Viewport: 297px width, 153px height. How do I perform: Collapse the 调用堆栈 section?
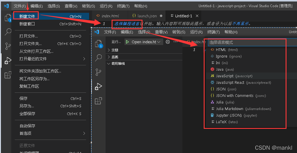(144, 64)
